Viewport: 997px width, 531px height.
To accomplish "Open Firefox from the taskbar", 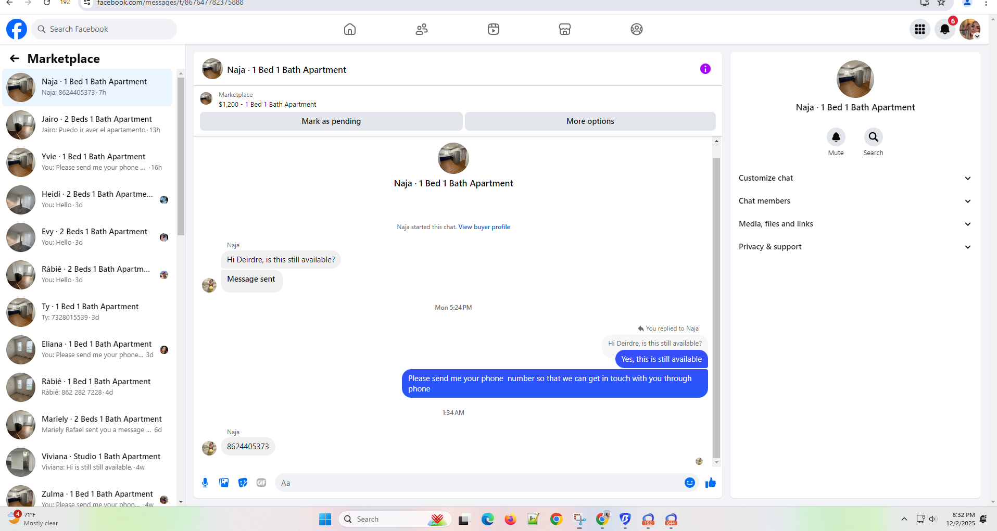I will click(x=511, y=519).
